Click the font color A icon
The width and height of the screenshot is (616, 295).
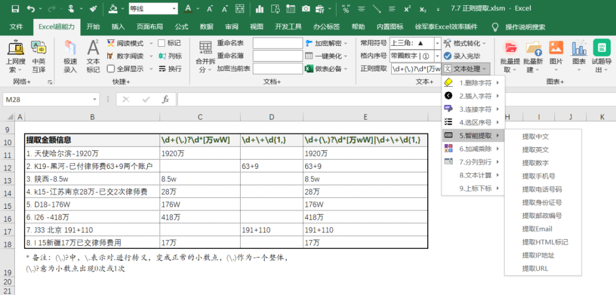click(x=188, y=8)
